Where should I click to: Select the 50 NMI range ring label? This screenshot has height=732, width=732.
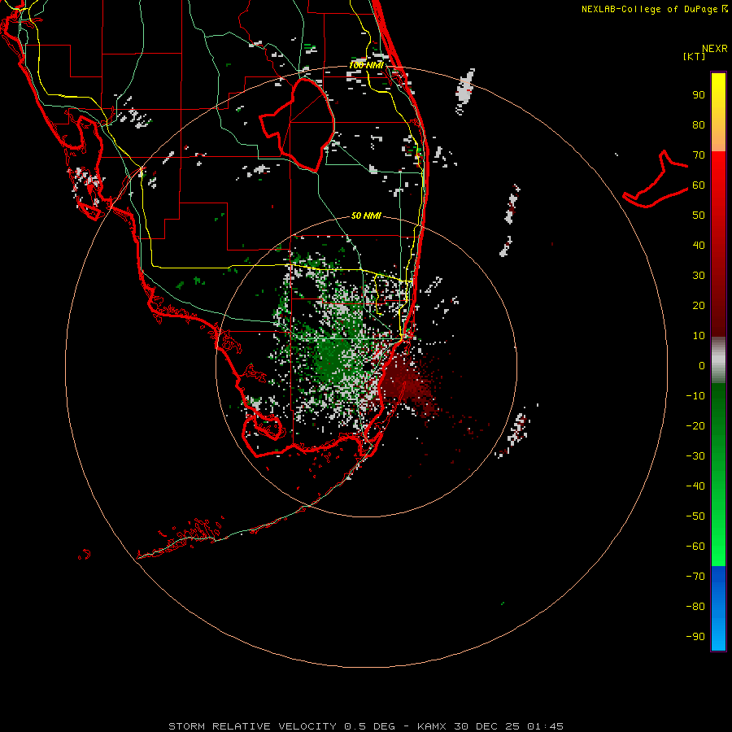click(366, 216)
